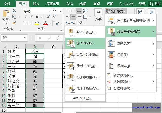
Task: Click the fx insert function icon
Action: [58, 38]
